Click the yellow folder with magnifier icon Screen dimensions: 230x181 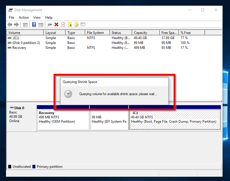click(x=76, y=25)
